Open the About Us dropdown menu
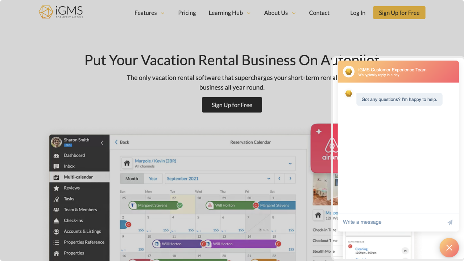The height and width of the screenshot is (261, 464). coord(280,13)
